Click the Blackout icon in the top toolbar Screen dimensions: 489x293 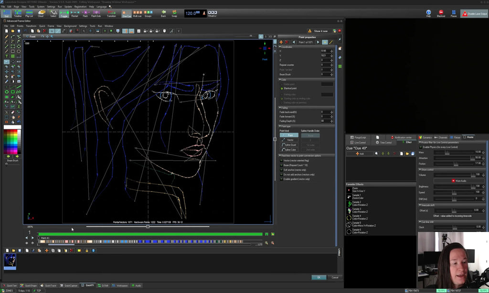click(441, 12)
